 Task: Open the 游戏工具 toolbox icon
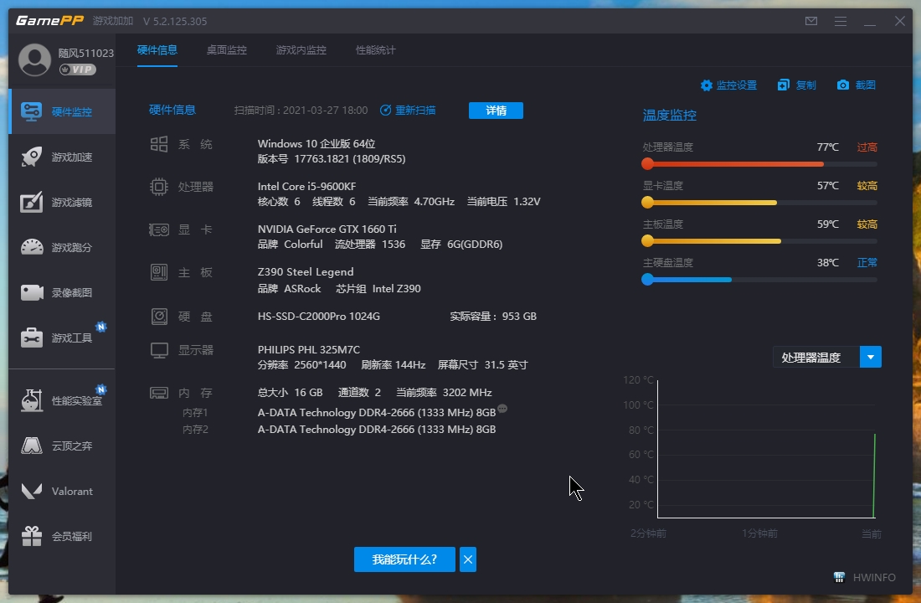32,338
